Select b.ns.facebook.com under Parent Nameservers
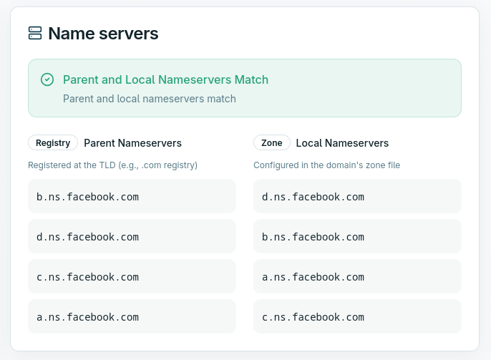 pos(87,196)
